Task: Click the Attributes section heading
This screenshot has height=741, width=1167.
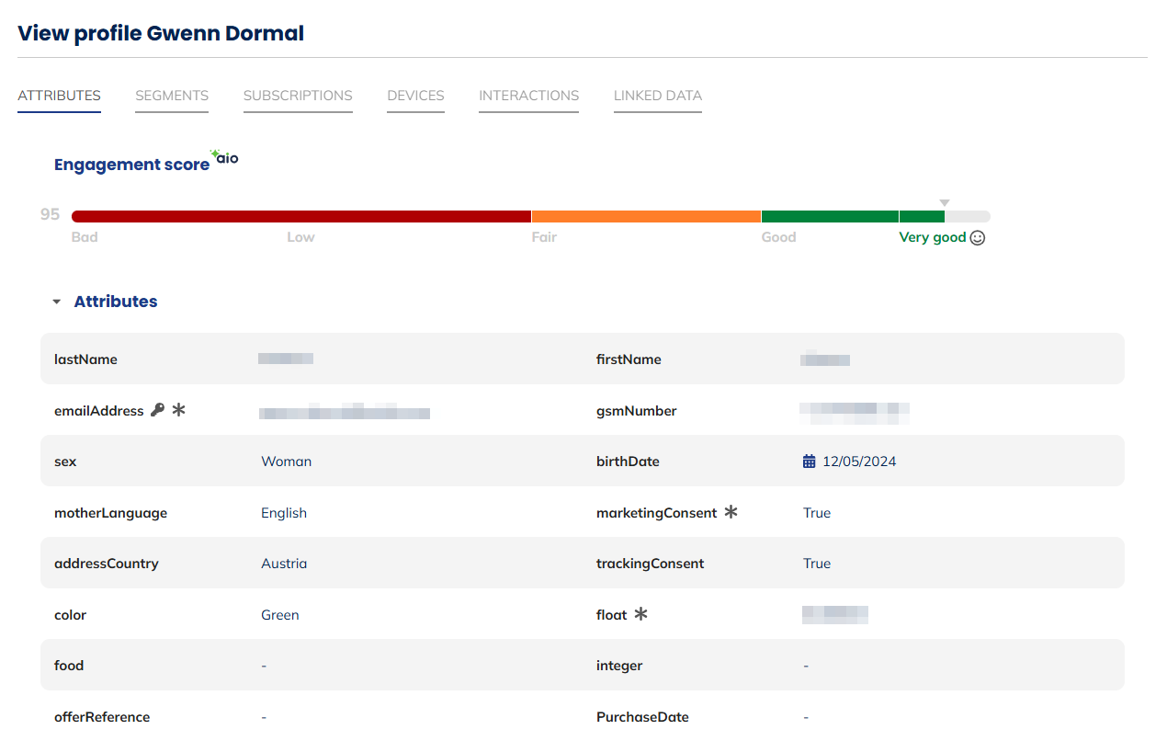Action: point(116,302)
